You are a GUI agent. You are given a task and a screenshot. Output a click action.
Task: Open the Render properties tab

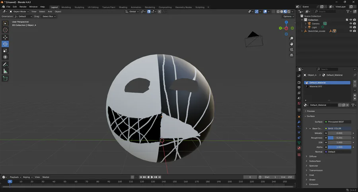pyautogui.click(x=299, y=82)
